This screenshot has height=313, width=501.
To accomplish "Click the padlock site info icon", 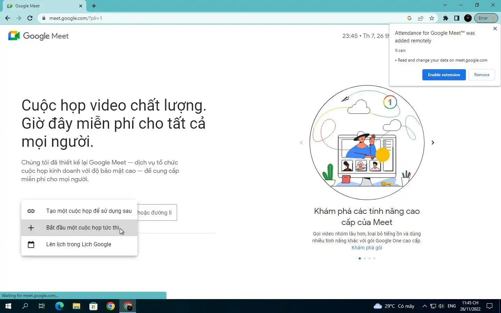I will 44,18.
